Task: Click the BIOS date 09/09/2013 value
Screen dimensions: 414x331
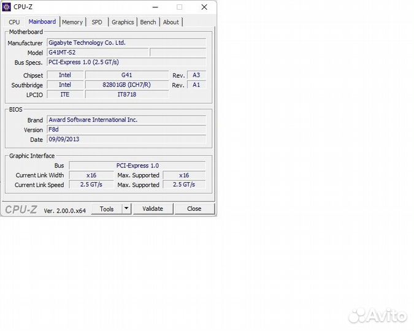Action: [x=126, y=139]
